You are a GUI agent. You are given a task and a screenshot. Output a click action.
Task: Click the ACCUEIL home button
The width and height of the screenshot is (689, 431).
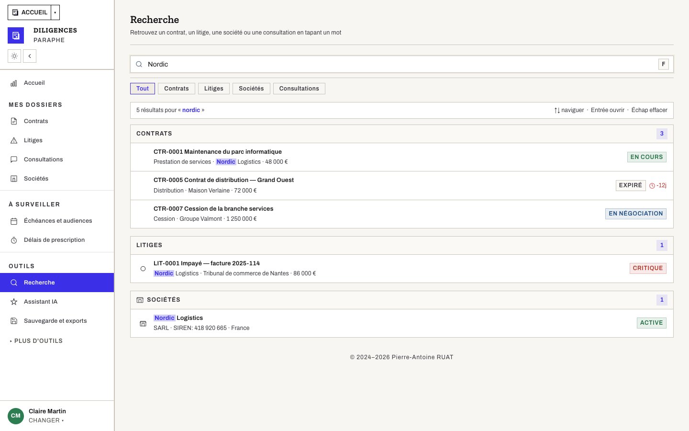(30, 12)
